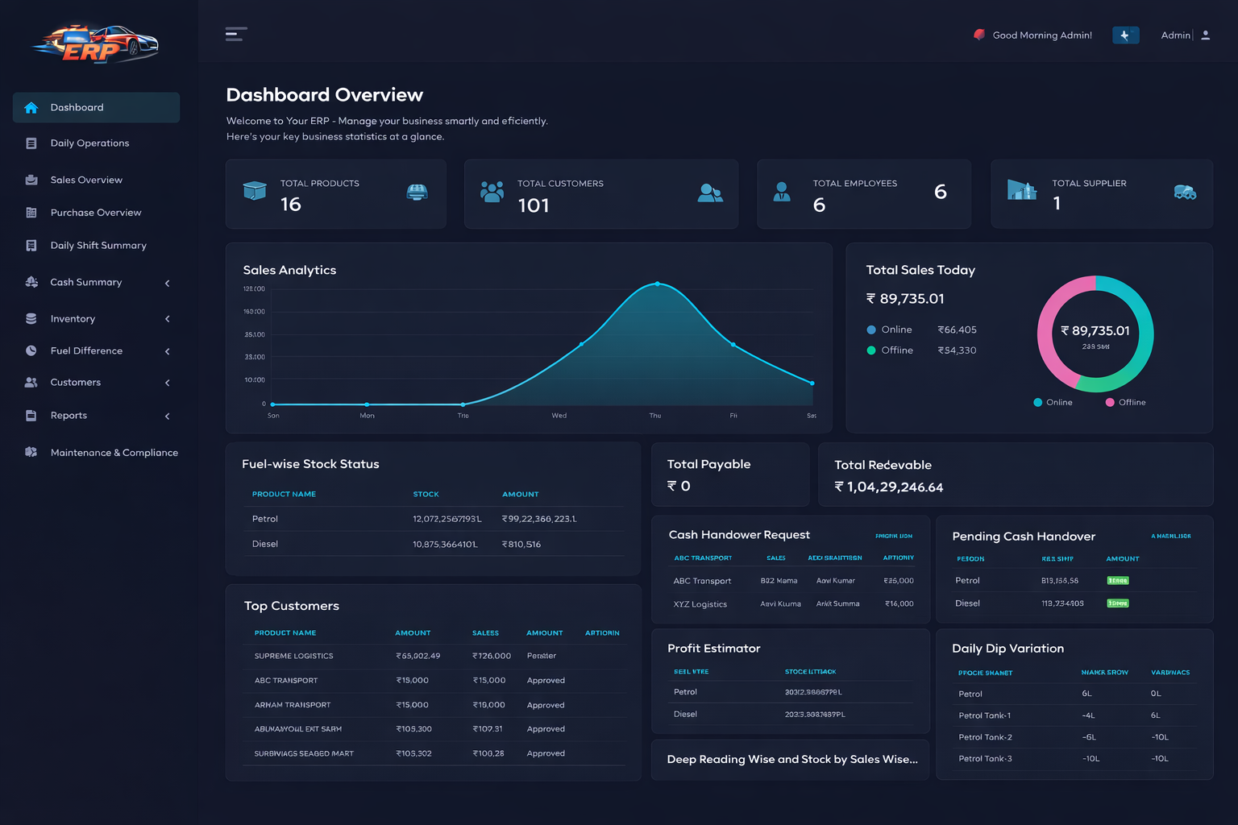The width and height of the screenshot is (1238, 825).
Task: Expand the Cash Summary section
Action: 167,282
